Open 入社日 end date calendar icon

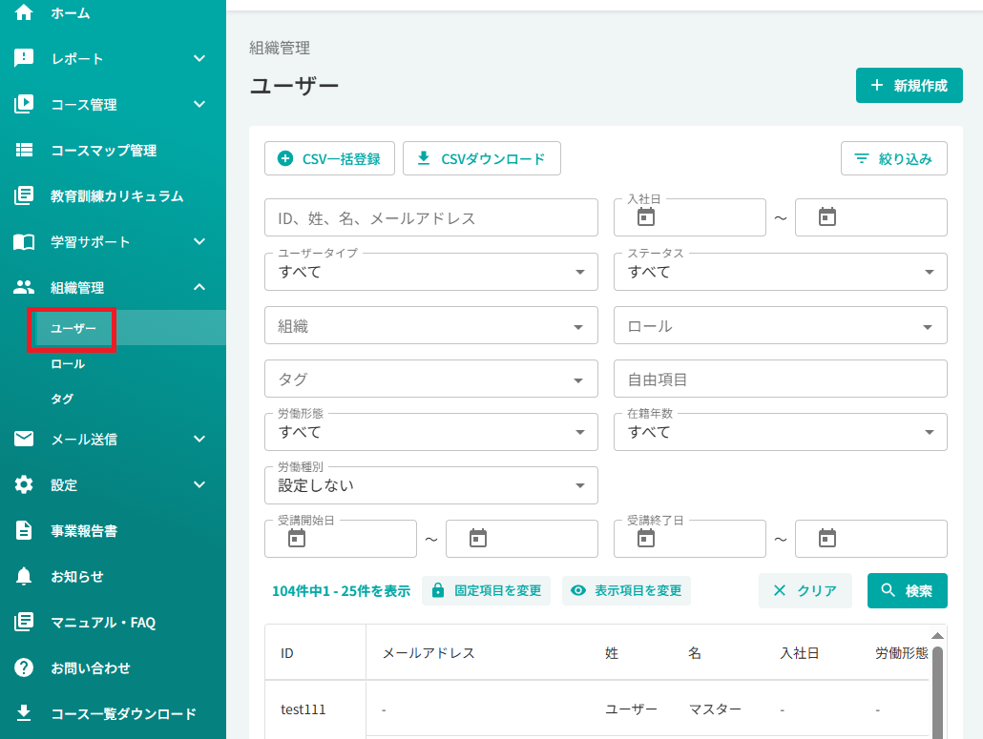(x=826, y=216)
